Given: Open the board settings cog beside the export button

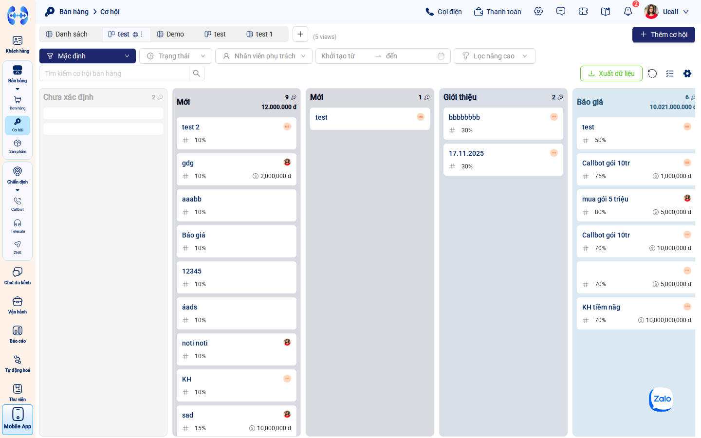Looking at the screenshot, I should 687,73.
